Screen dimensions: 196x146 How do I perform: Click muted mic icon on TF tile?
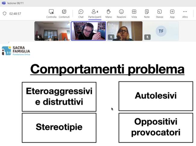147,37
